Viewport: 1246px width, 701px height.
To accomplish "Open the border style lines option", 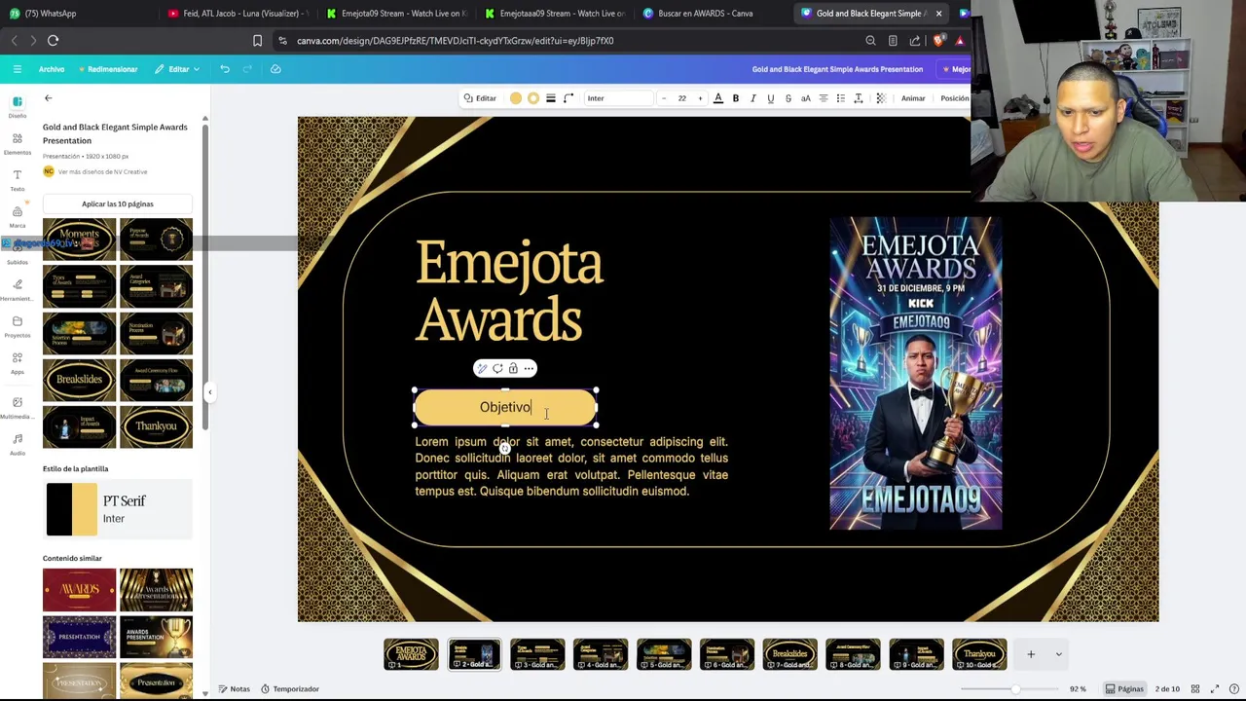I will (x=551, y=98).
